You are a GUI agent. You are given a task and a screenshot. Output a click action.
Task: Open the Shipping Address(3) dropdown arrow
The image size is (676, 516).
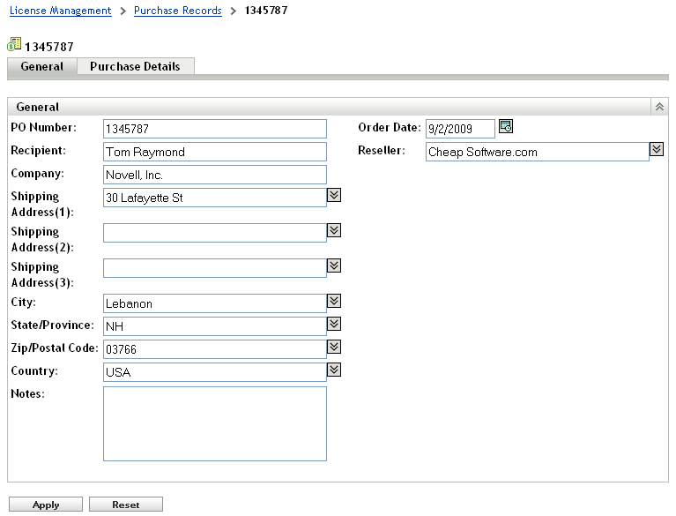[334, 265]
